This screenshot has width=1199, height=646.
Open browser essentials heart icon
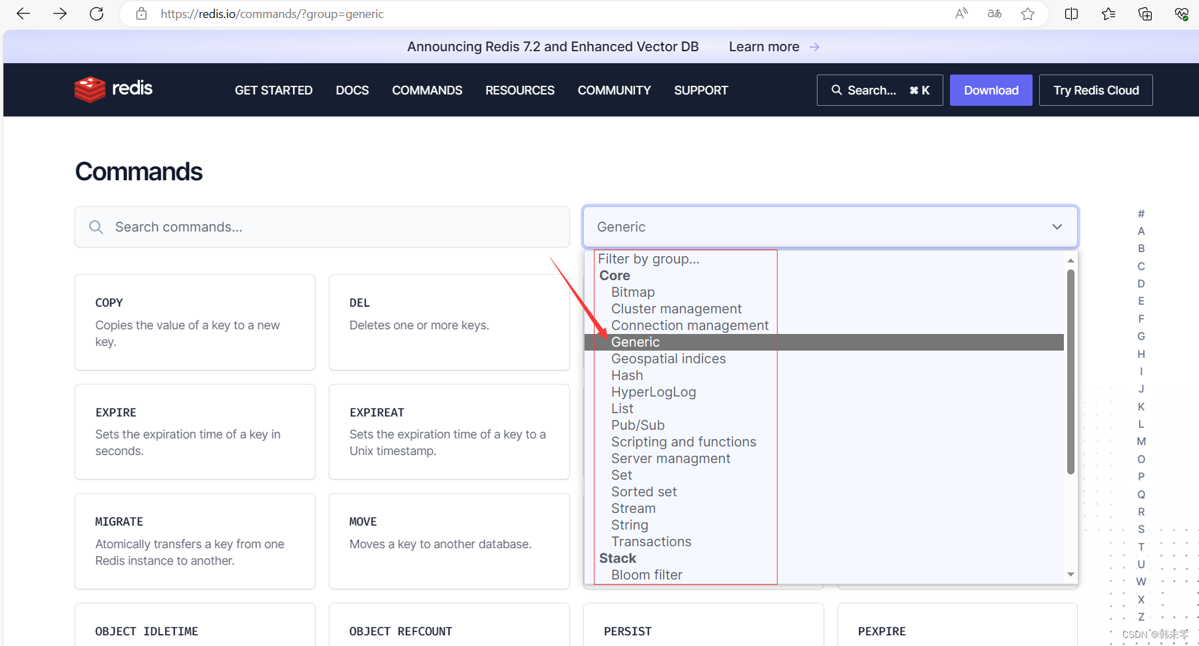[1182, 14]
